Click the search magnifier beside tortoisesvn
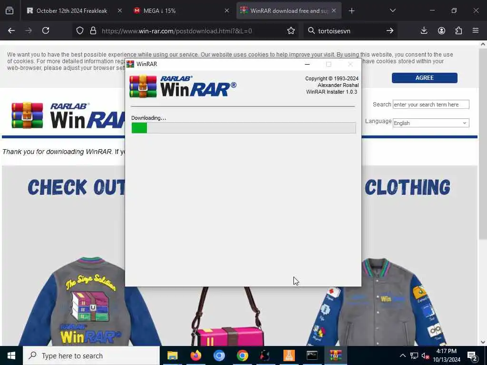487x365 pixels. (x=311, y=30)
